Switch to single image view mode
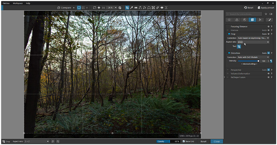277x145 pixels. click(x=79, y=8)
